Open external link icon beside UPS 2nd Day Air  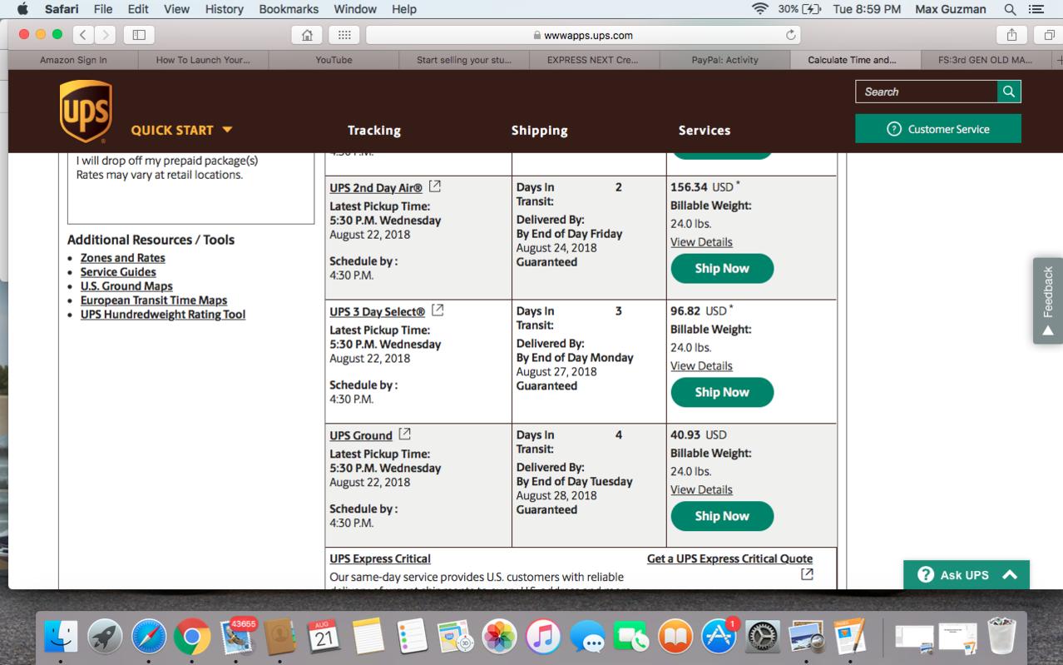[x=435, y=186]
